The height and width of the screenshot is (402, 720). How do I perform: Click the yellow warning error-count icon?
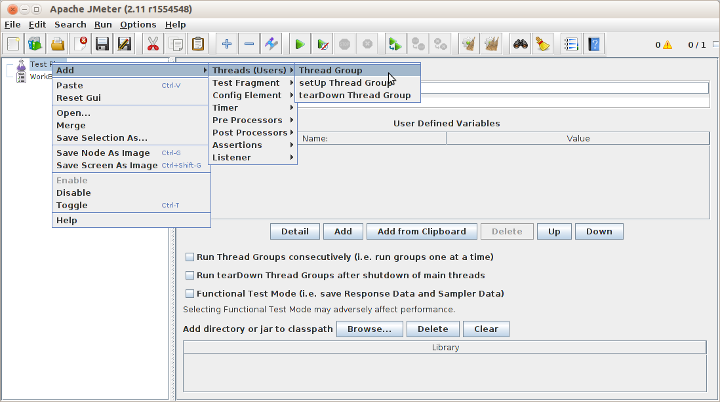[667, 45]
